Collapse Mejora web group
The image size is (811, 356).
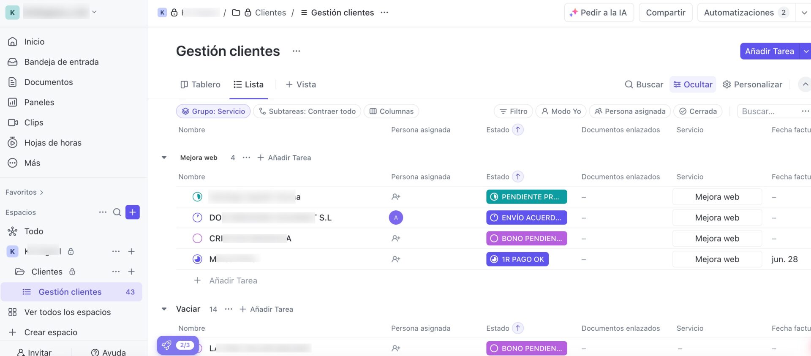tap(164, 158)
